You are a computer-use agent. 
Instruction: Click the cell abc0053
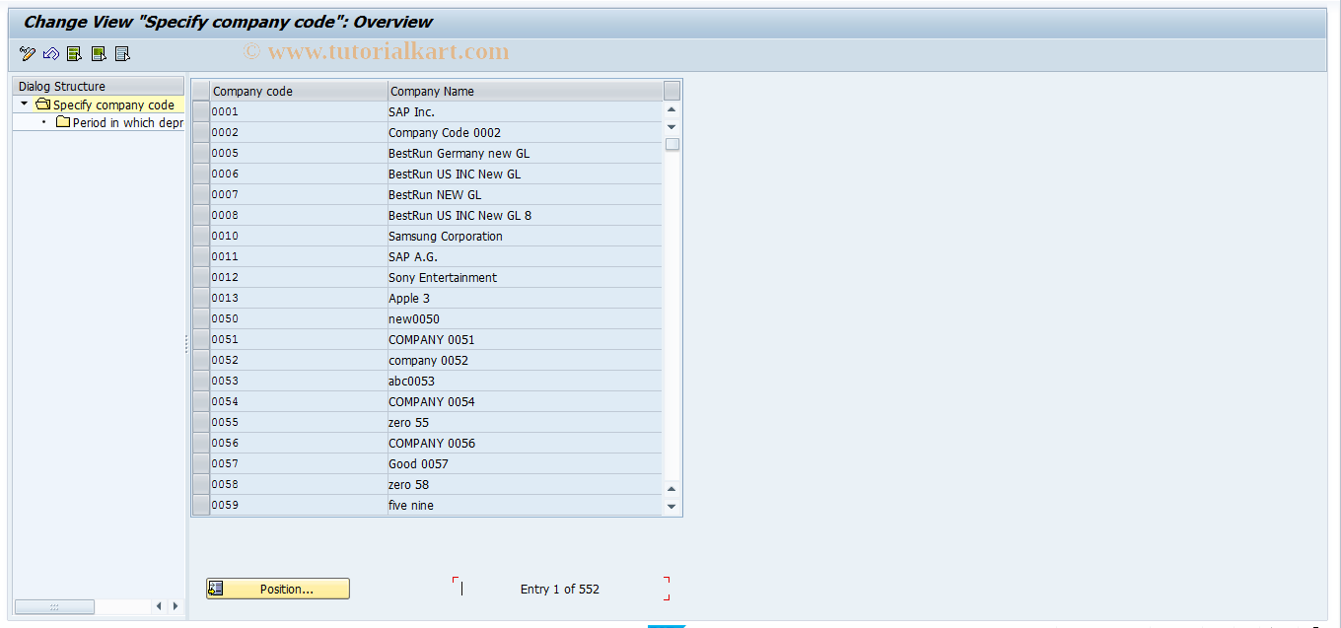525,381
